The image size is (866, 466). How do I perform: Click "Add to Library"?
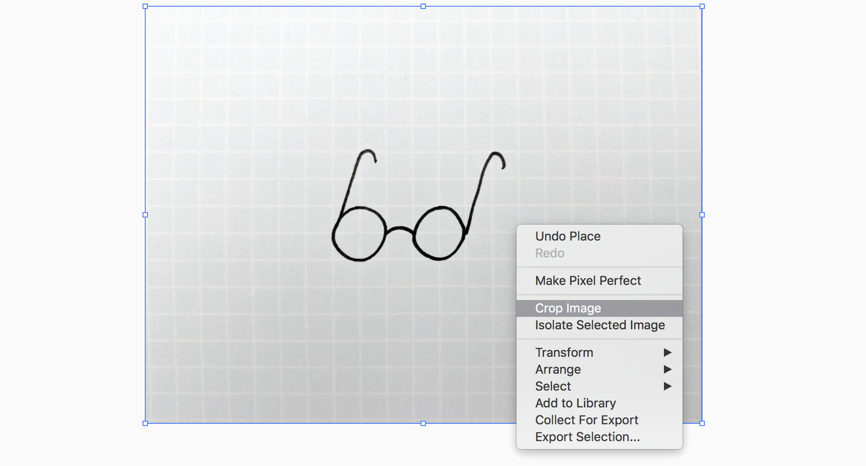576,403
